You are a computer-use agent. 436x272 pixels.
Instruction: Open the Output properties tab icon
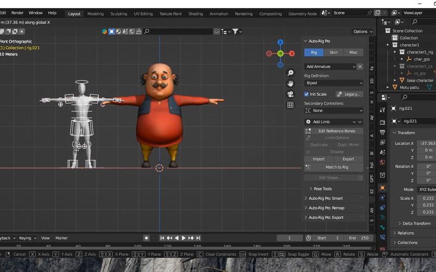point(383,132)
